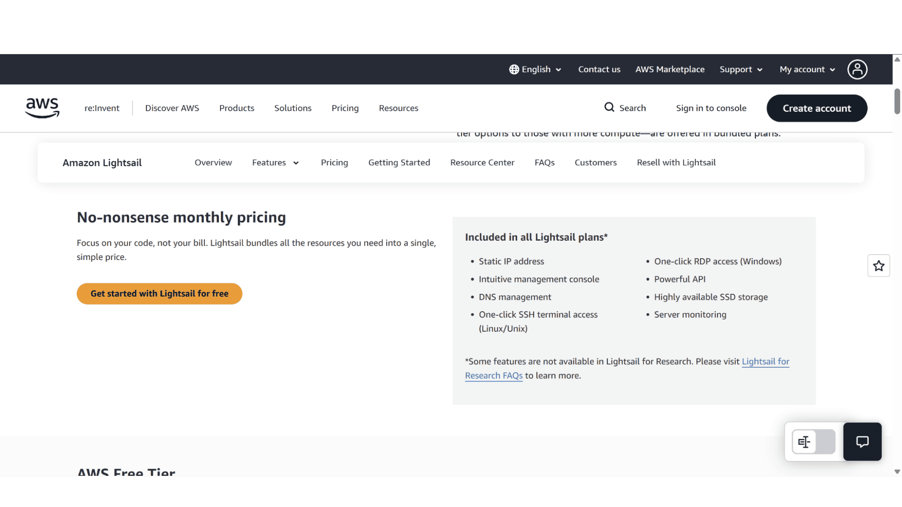The width and height of the screenshot is (902, 507).
Task: Click the Powerful API bullet
Action: (680, 279)
